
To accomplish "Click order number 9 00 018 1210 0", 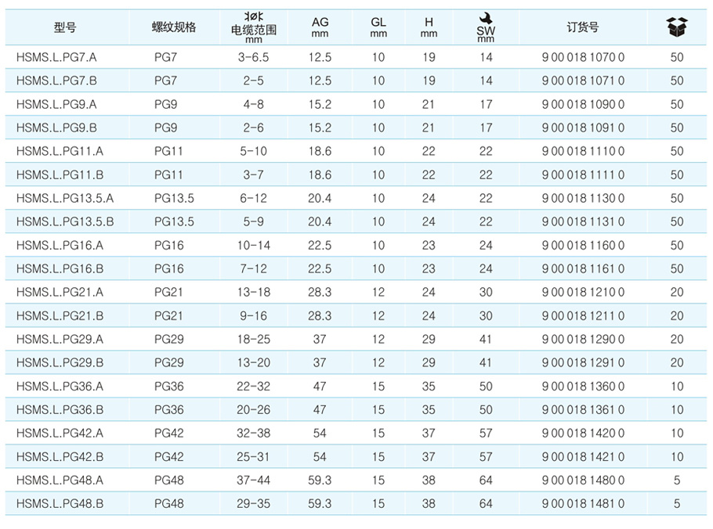I will (583, 292).
